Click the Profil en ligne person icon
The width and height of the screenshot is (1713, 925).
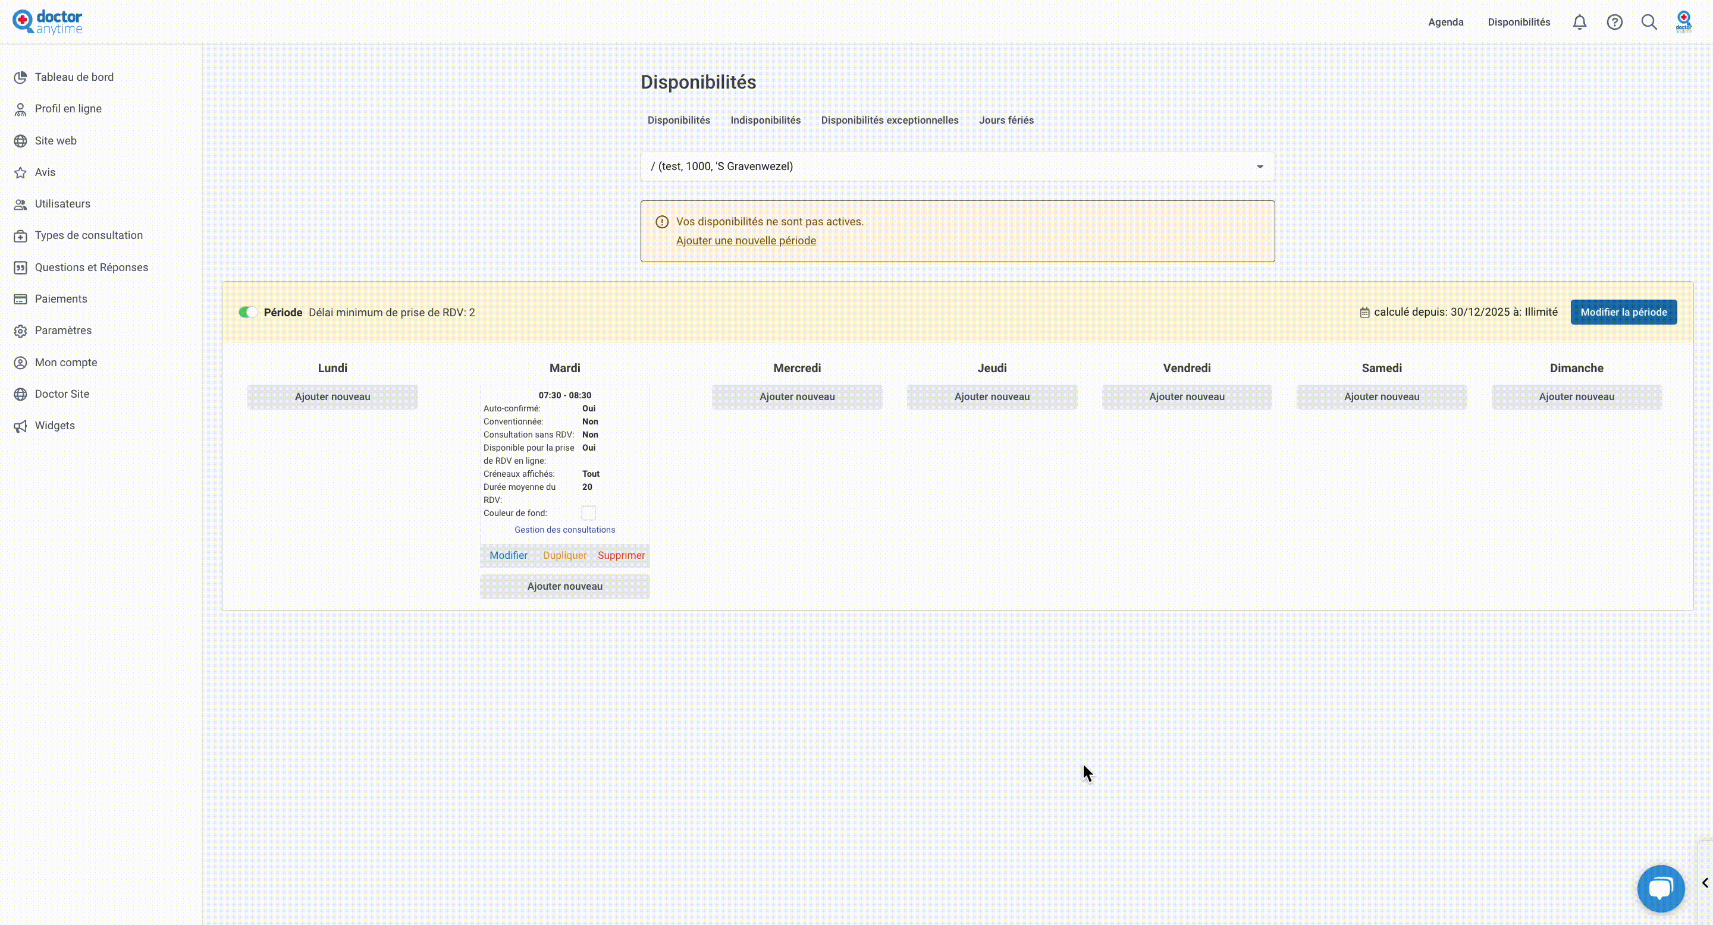(x=21, y=109)
